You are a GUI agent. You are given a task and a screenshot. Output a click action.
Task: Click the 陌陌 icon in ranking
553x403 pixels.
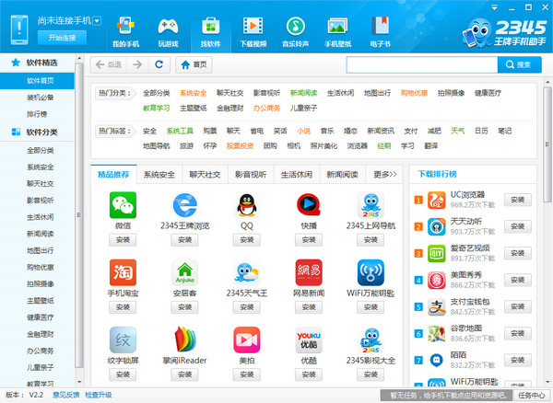pos(437,361)
